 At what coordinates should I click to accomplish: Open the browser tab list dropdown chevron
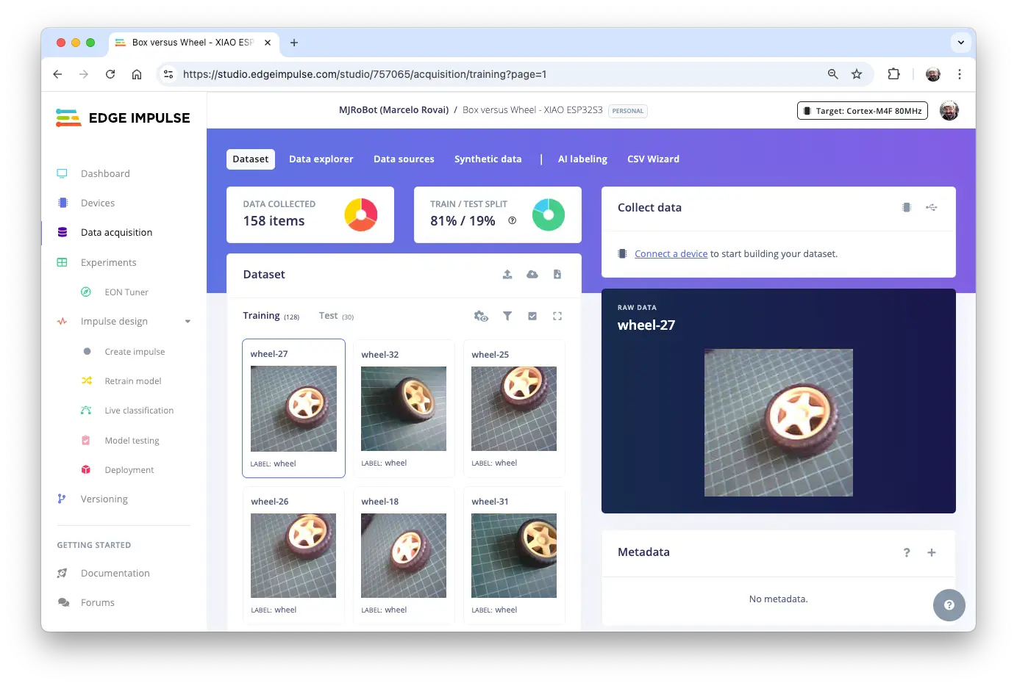(960, 43)
